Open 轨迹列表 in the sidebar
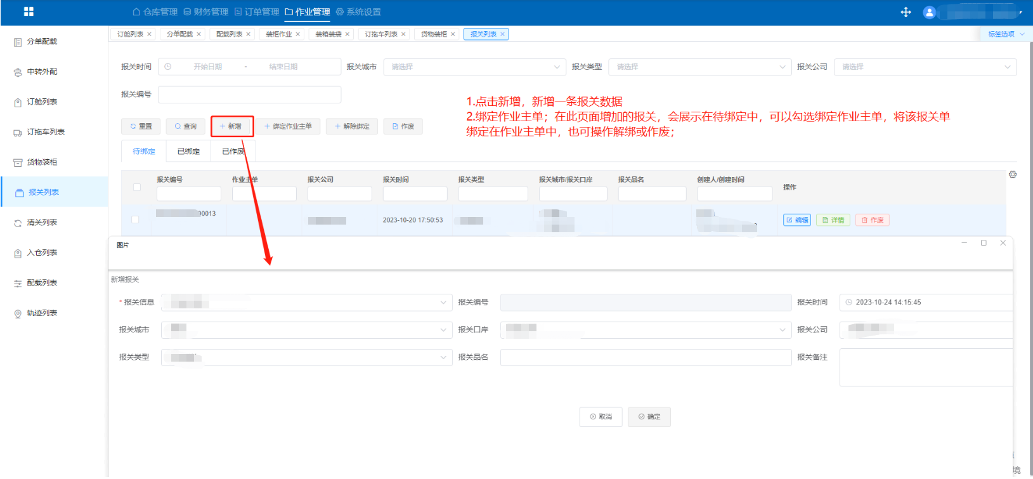 point(42,313)
